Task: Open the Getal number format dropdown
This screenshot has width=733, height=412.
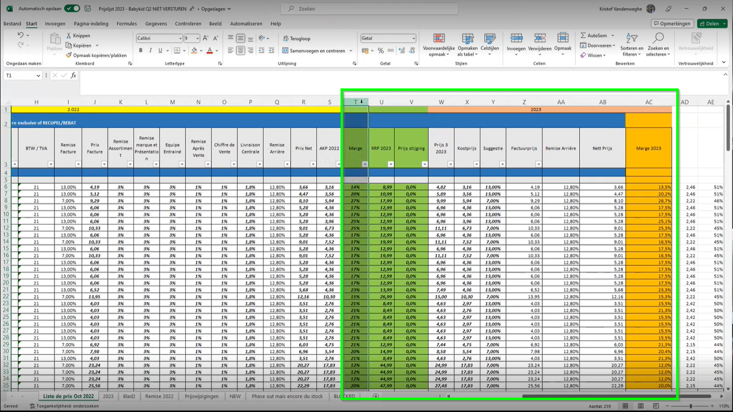Action: point(413,39)
